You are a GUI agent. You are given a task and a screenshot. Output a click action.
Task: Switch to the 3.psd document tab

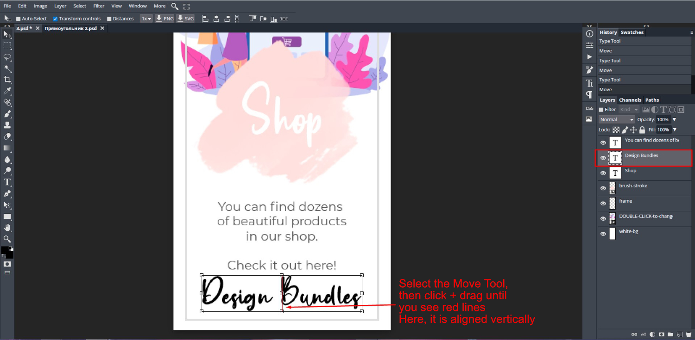click(x=24, y=28)
